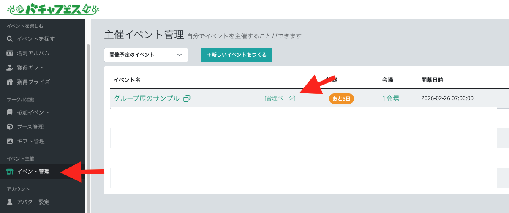Click the avatar settings person icon
Screen dimensions: 509x213
[10, 202]
